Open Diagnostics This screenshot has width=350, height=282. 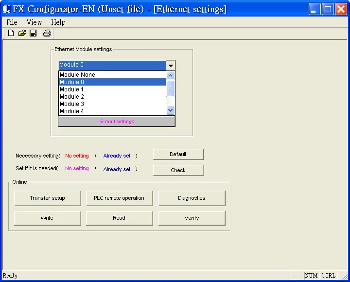192,198
